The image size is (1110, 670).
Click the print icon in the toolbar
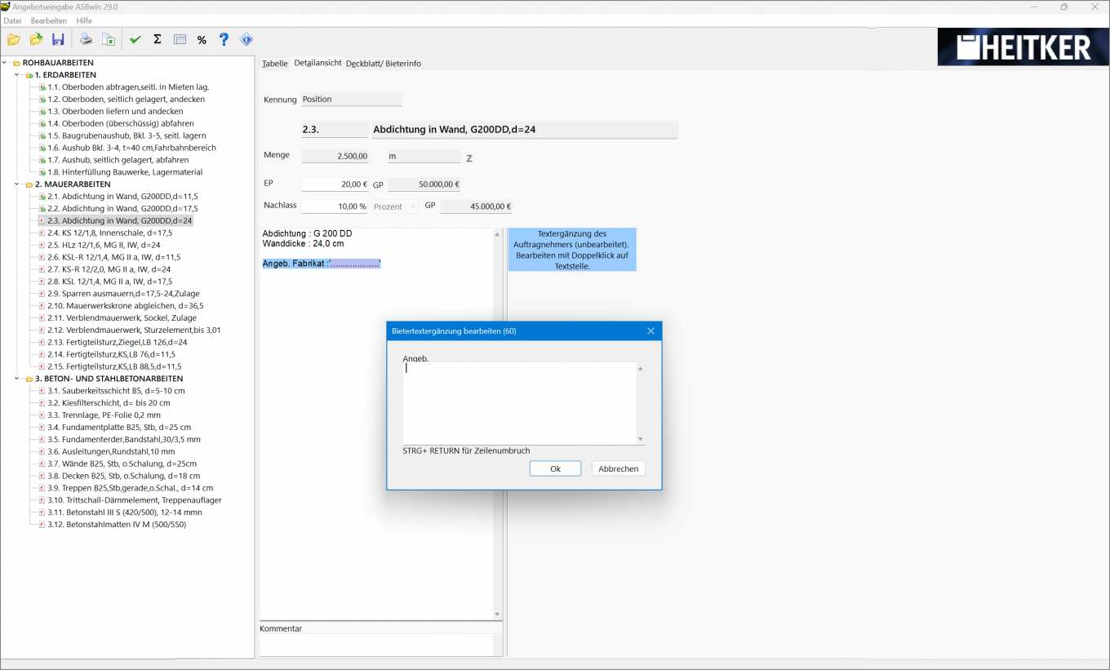click(x=87, y=38)
